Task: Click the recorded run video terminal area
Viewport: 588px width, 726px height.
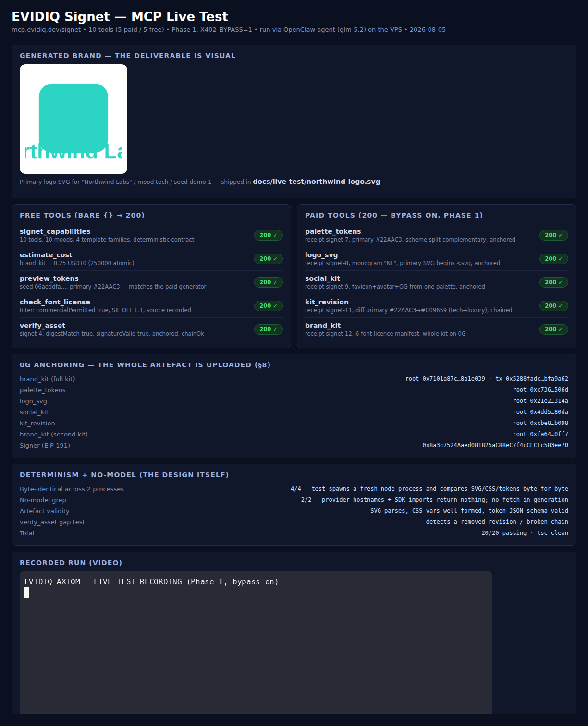Action: coord(256,643)
